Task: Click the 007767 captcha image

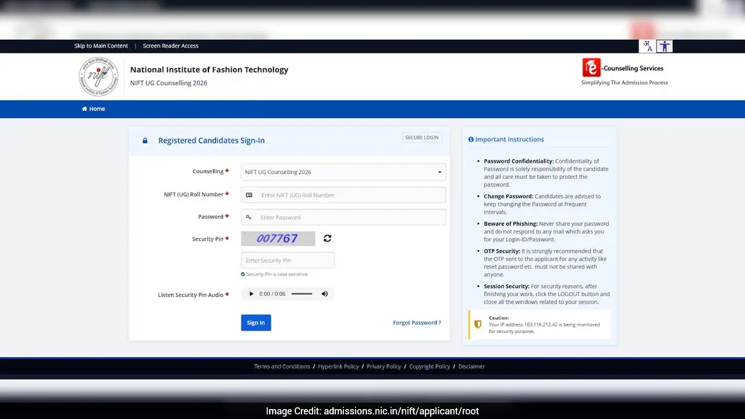Action: (x=278, y=239)
